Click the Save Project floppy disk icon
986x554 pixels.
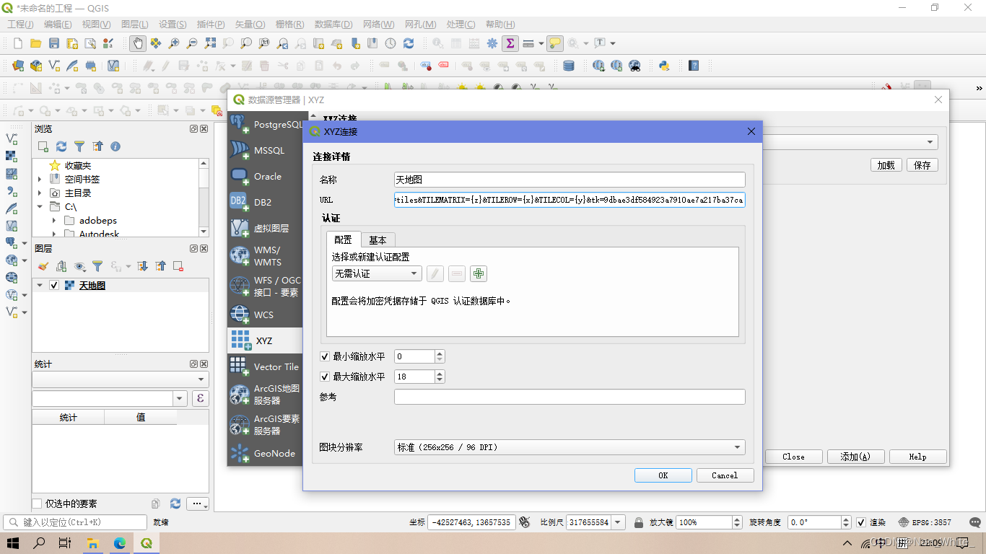pyautogui.click(x=53, y=43)
